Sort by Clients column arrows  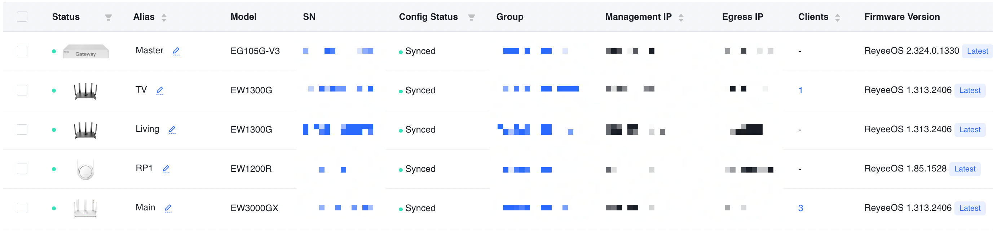tap(838, 17)
